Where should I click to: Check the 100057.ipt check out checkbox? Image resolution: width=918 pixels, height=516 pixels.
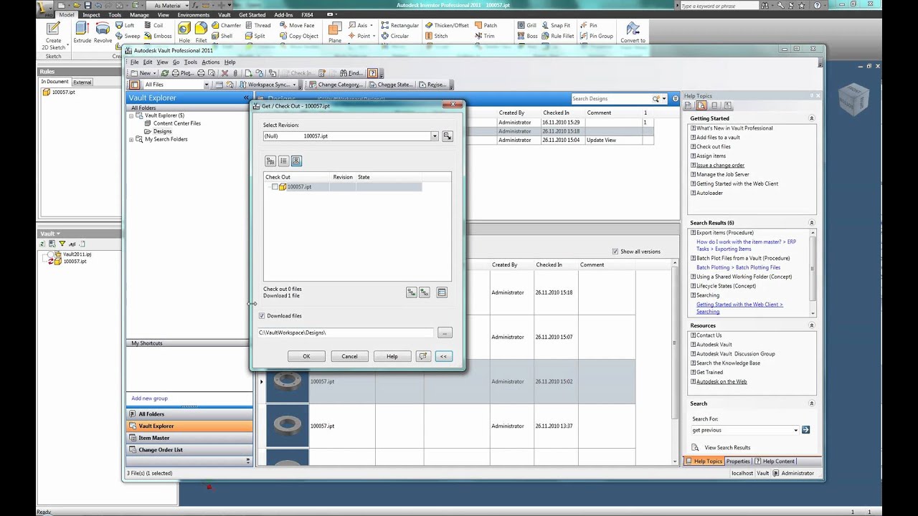pos(275,187)
